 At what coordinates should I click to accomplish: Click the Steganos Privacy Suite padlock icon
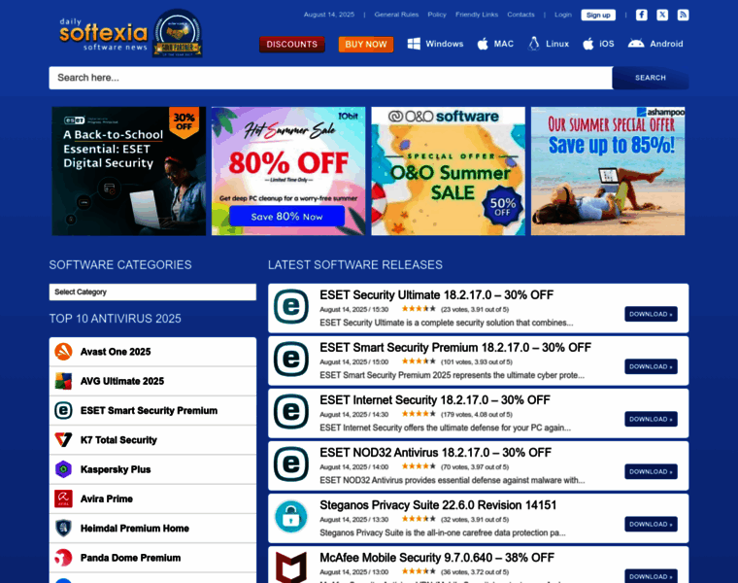[x=291, y=517]
